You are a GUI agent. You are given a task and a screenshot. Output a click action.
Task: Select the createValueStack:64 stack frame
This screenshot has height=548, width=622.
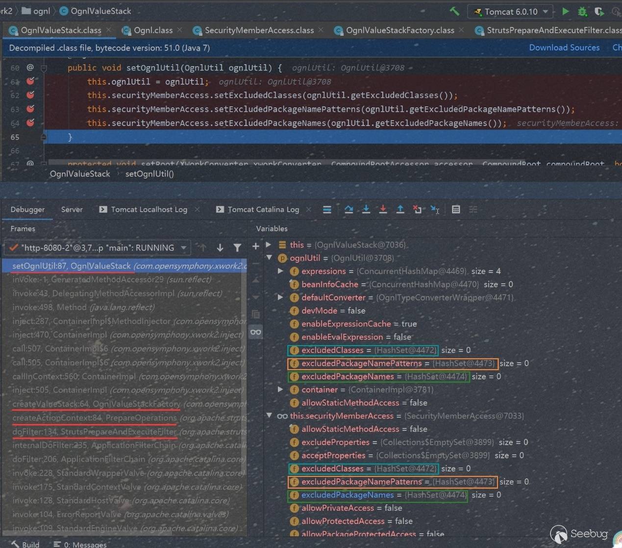(96, 404)
